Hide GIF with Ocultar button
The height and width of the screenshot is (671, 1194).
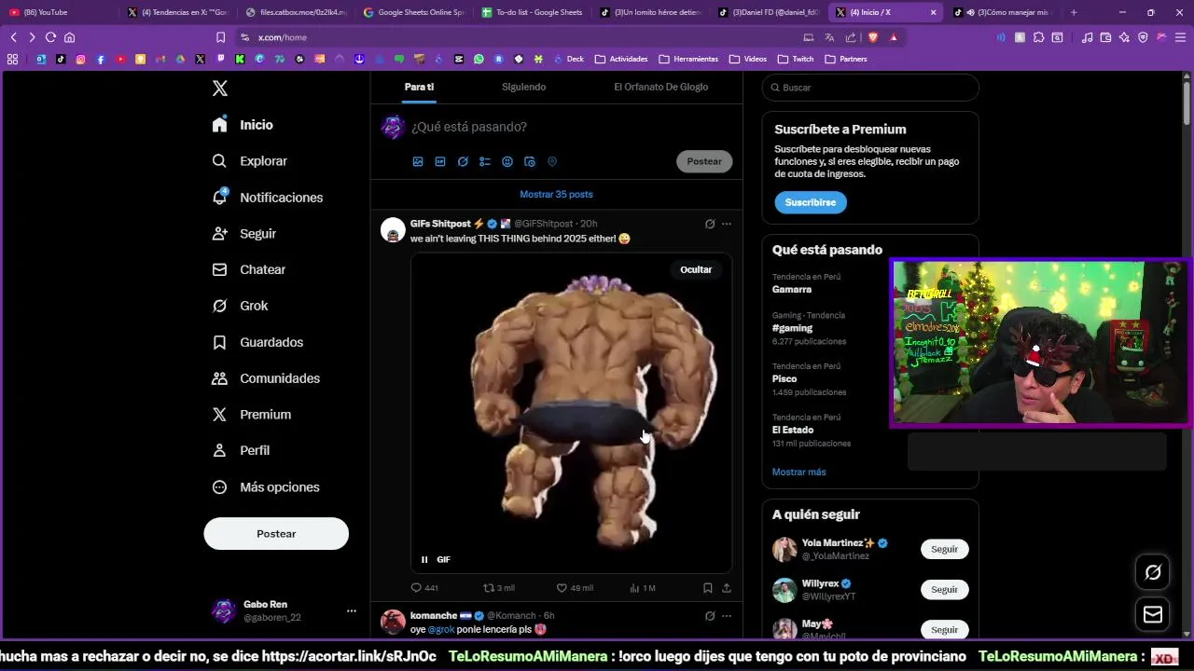point(696,269)
